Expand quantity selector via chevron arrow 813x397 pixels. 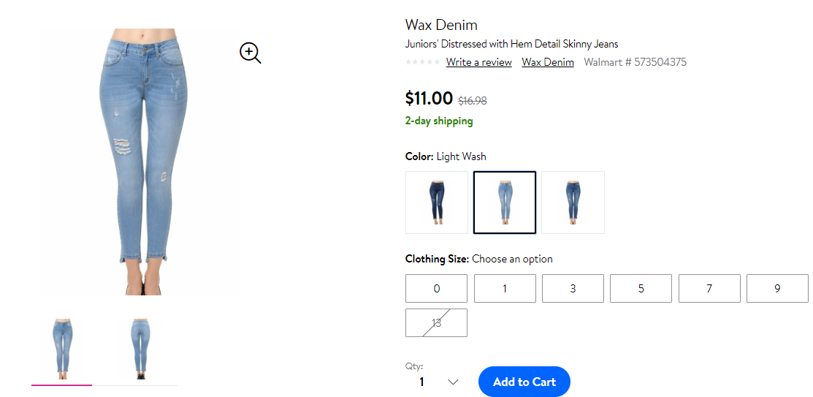453,382
